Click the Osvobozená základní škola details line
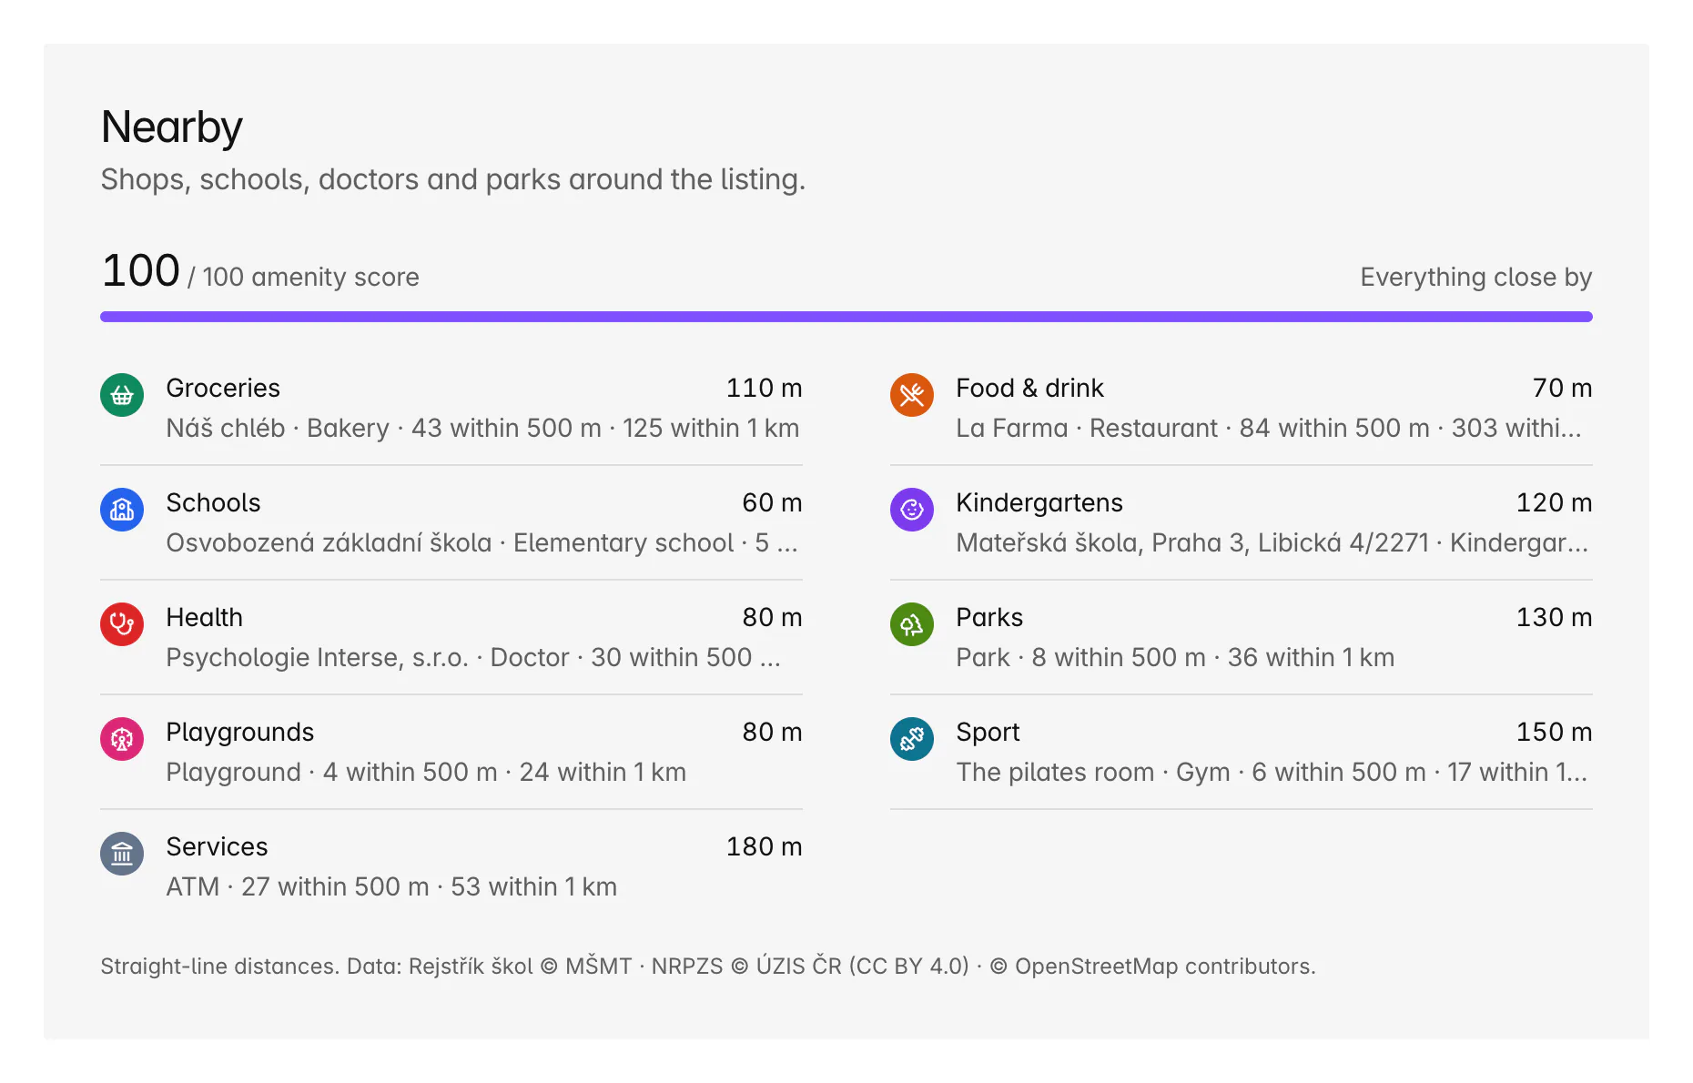1693x1083 pixels. click(x=482, y=543)
